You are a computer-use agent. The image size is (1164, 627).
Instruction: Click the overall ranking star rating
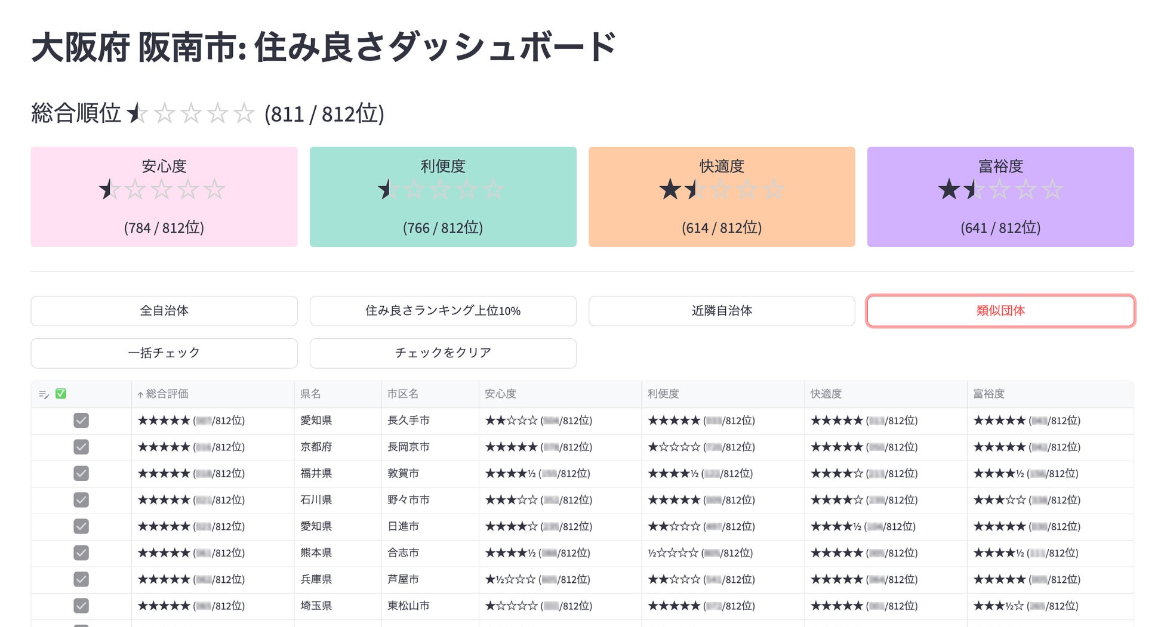point(191,113)
